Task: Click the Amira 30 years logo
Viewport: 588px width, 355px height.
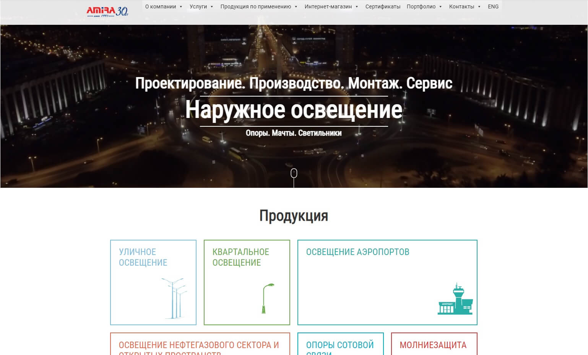Action: pos(107,12)
